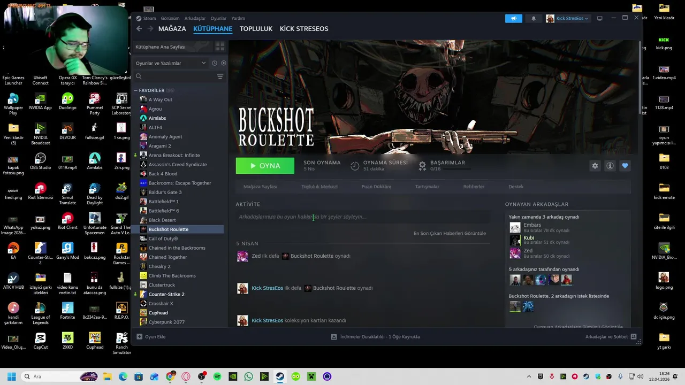Open the Oyunlar menu

tap(218, 18)
